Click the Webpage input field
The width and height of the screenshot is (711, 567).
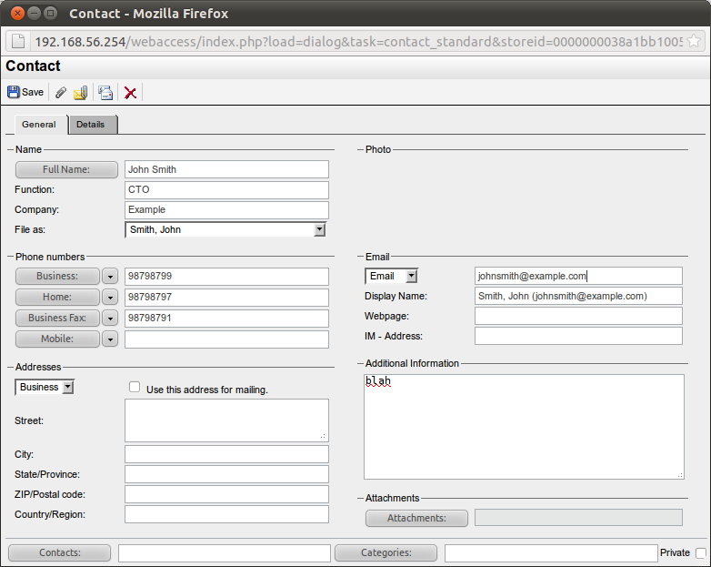(x=578, y=316)
